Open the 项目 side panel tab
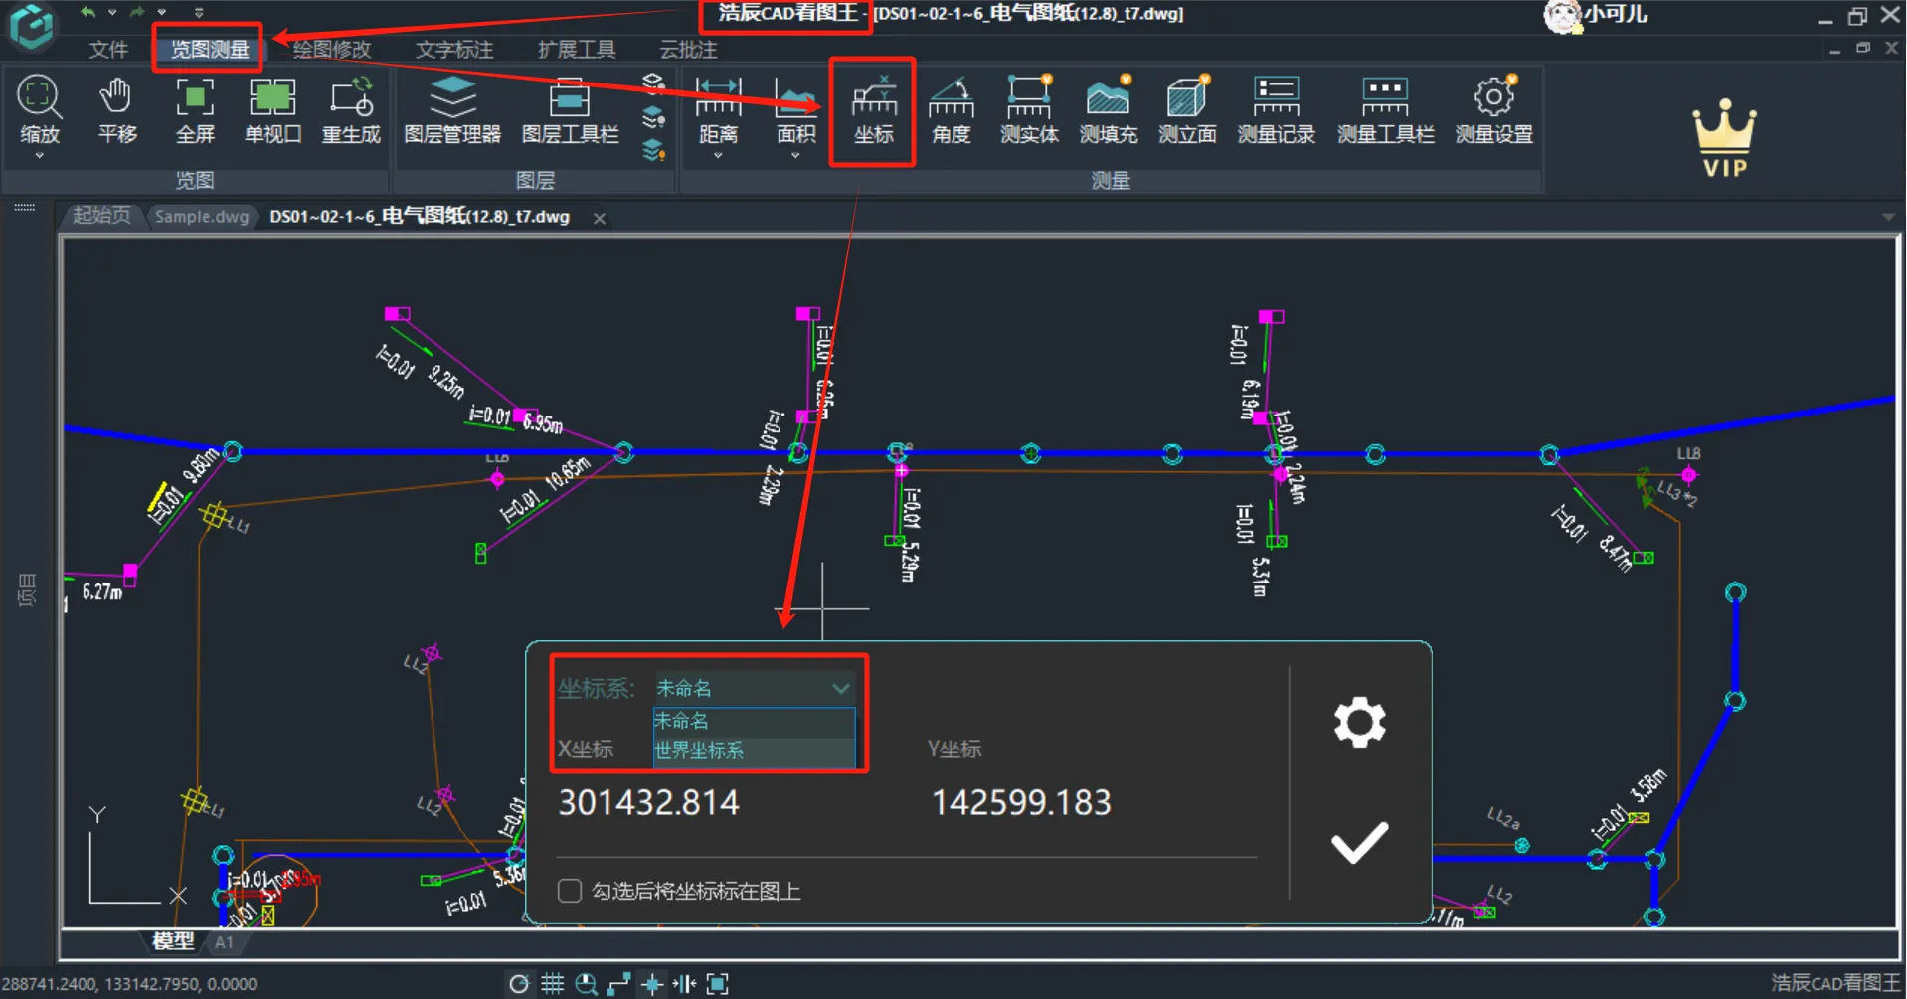The height and width of the screenshot is (999, 1907). click(x=27, y=589)
